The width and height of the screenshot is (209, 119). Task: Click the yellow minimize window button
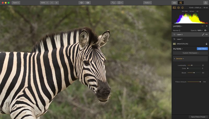pos(5,3)
